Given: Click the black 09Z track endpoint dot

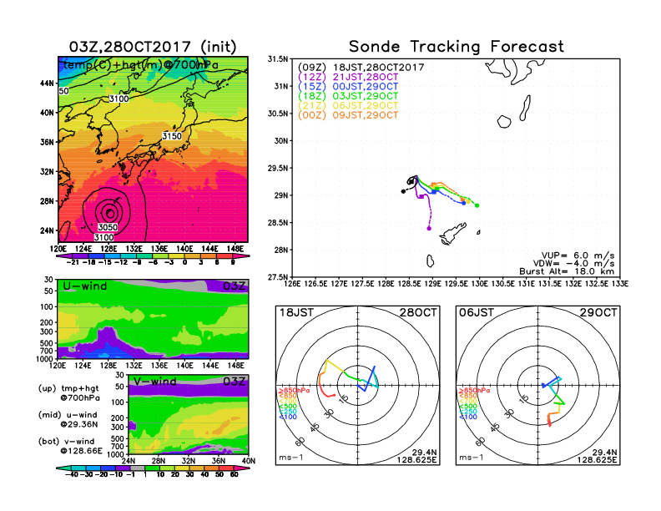Looking at the screenshot, I should pyautogui.click(x=403, y=191).
